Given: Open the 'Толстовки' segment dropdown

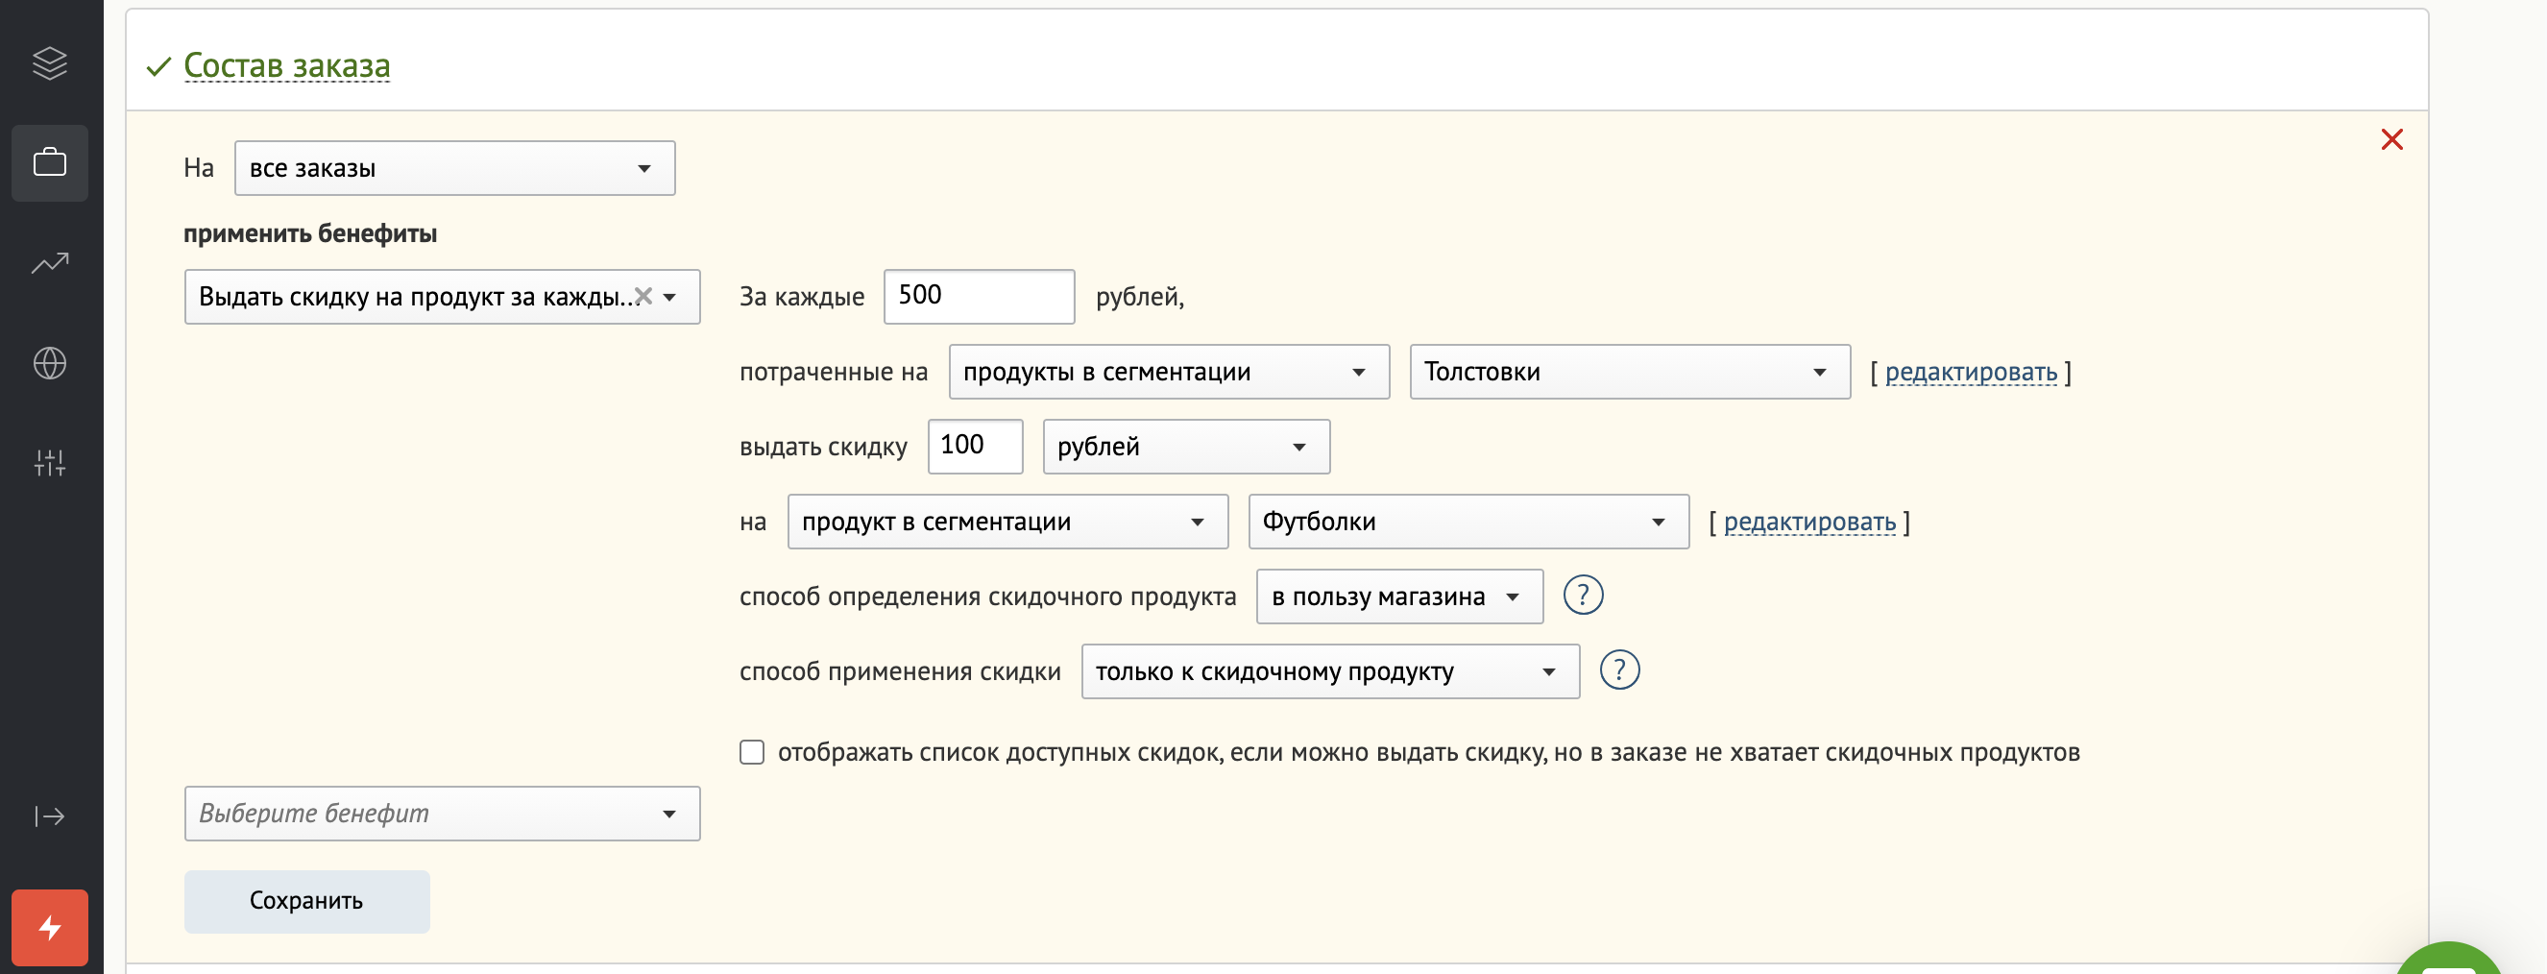Looking at the screenshot, I should [x=1630, y=372].
